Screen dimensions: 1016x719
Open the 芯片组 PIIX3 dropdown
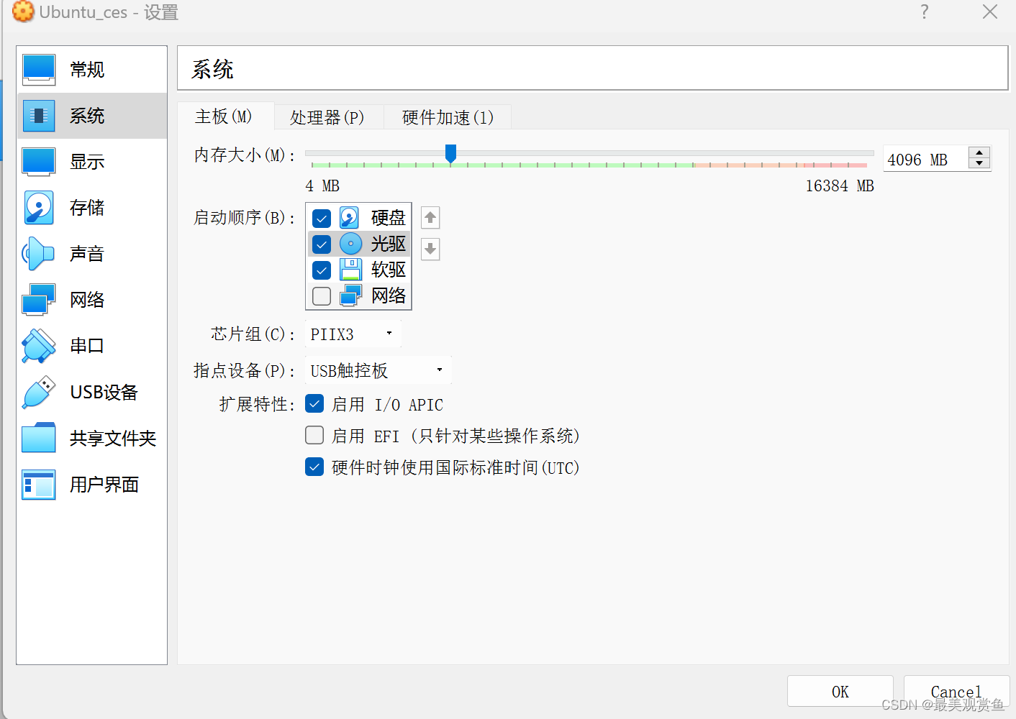click(x=353, y=334)
